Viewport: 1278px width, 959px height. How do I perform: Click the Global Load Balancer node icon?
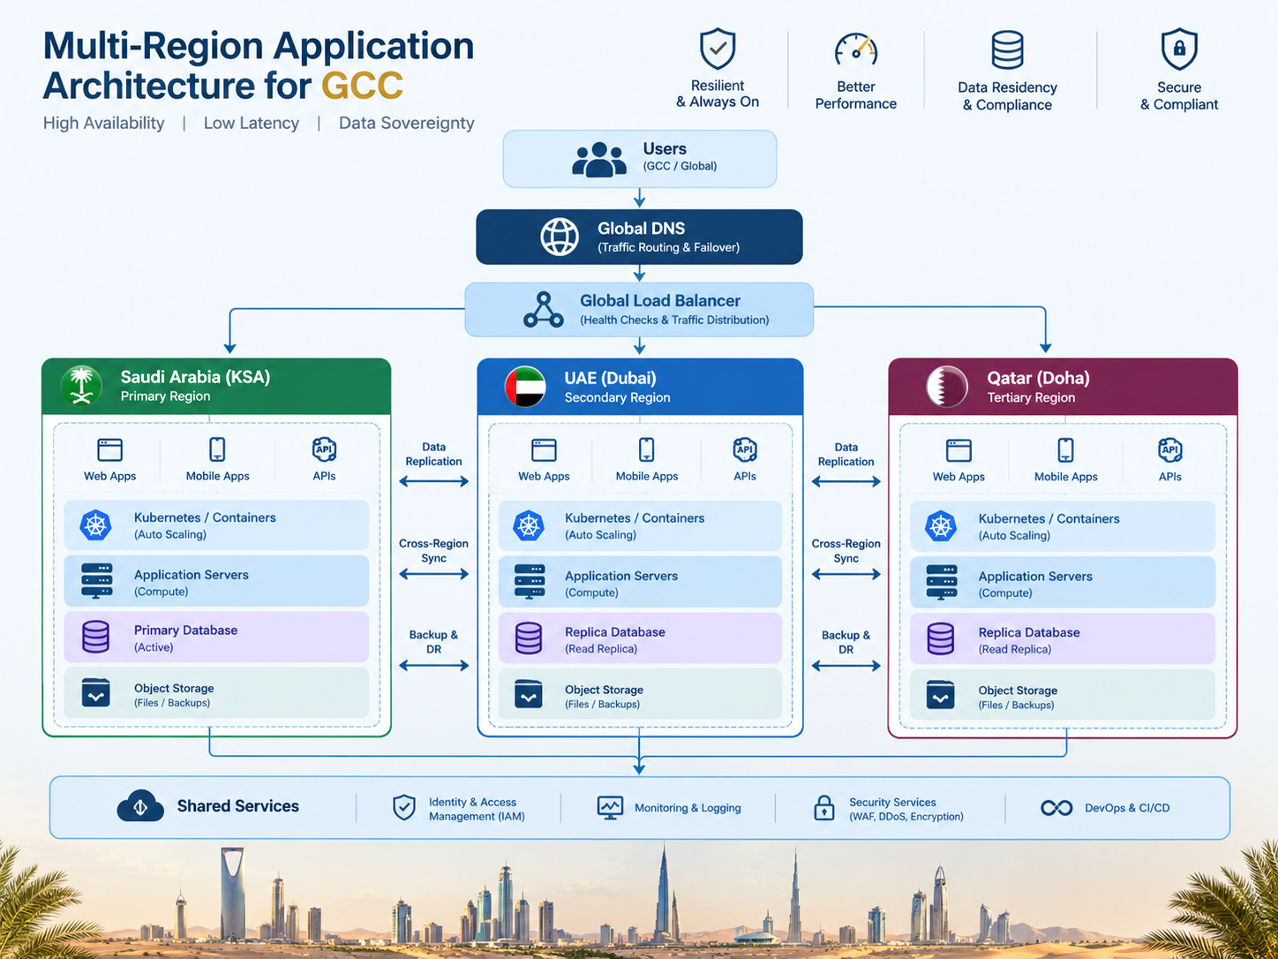[x=544, y=310]
